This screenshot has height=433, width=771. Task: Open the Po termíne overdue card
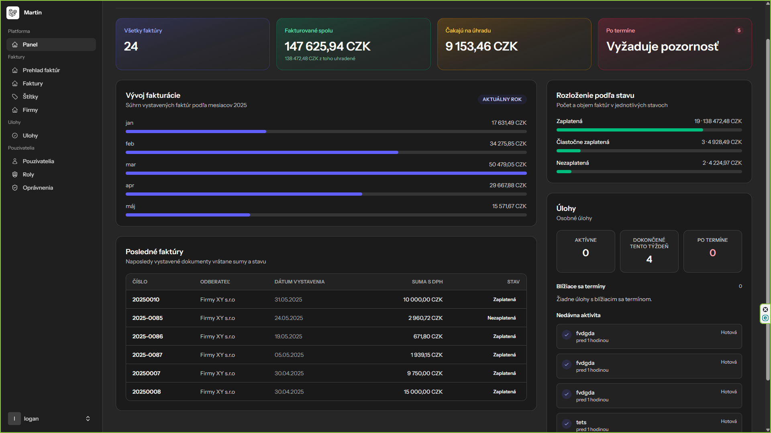click(675, 44)
